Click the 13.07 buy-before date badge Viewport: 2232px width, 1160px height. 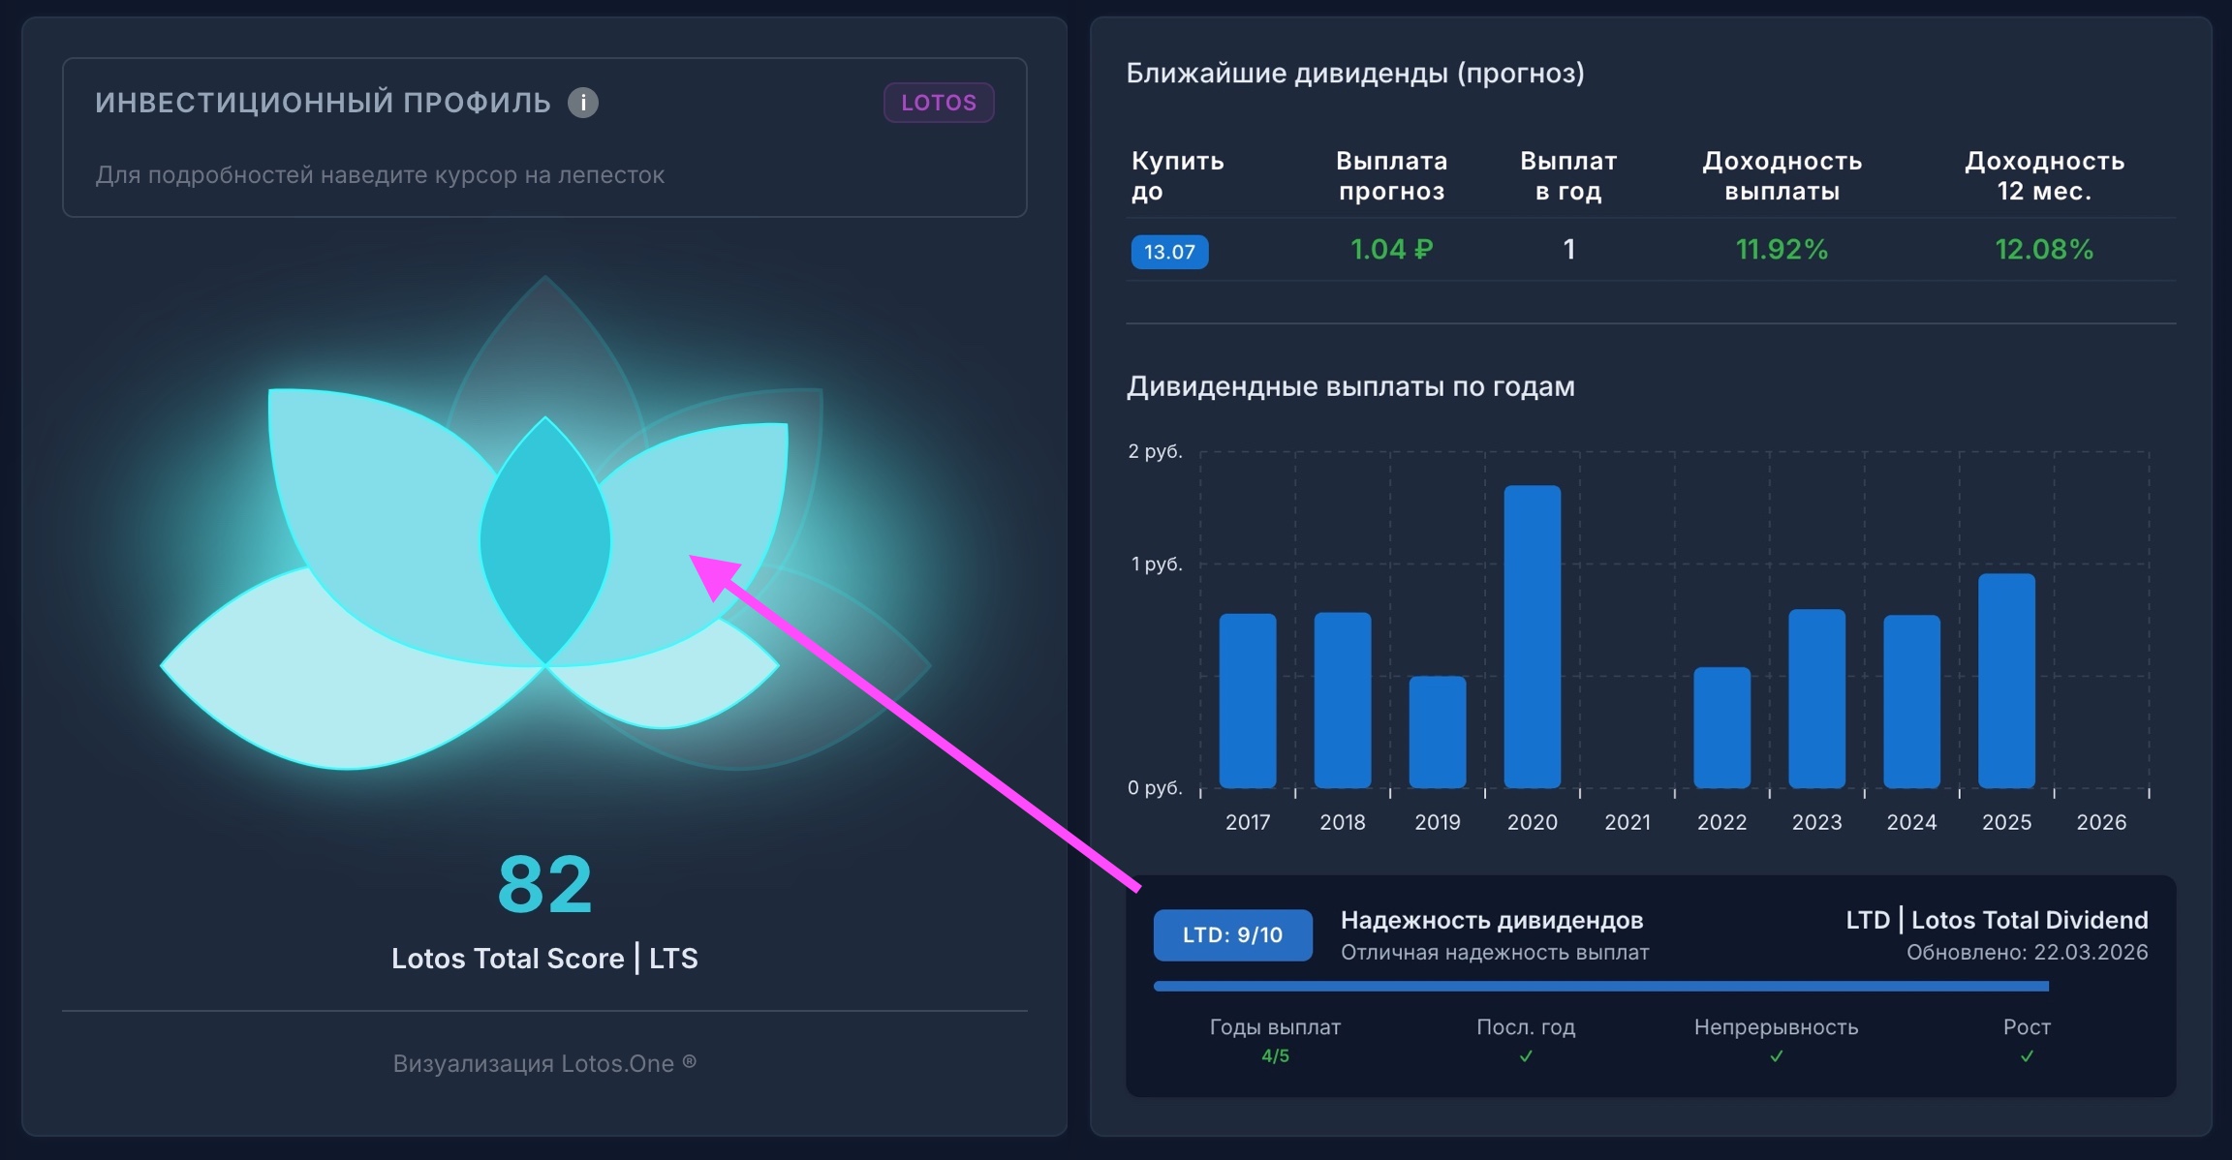(x=1169, y=252)
